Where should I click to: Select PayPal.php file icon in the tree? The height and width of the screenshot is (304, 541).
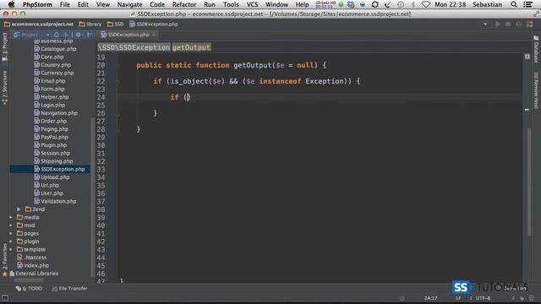coord(36,137)
